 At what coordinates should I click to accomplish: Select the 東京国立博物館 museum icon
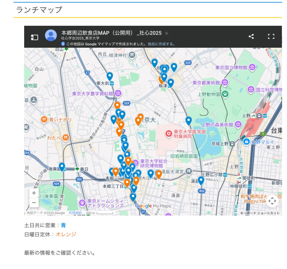(x=252, y=67)
